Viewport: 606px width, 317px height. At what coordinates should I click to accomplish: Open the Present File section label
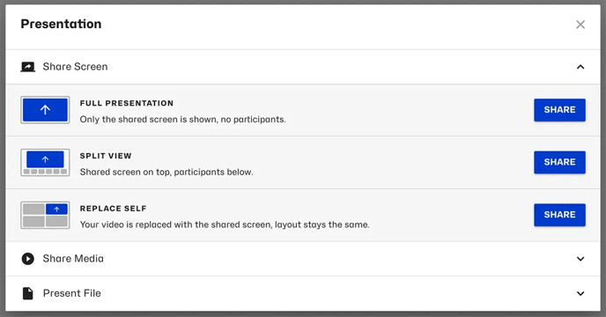click(x=72, y=293)
